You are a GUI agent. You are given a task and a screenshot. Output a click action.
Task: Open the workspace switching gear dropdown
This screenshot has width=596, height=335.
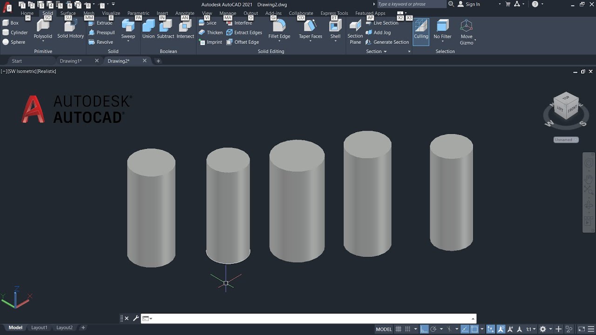tap(550, 329)
